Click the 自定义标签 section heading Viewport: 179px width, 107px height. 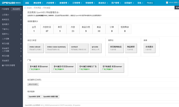[32, 40]
